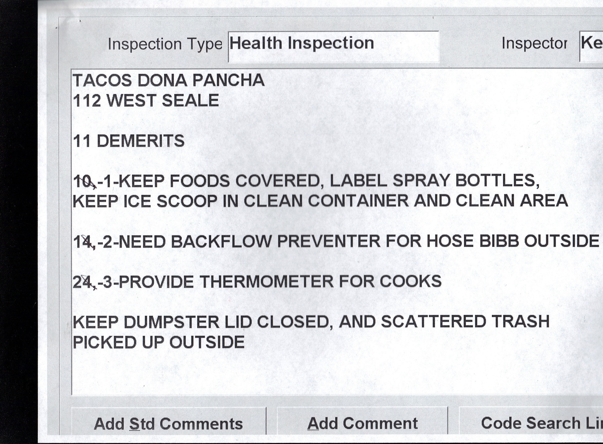Click the PICKED UP OUTSIDE line
The height and width of the screenshot is (444, 603).
[159, 342]
